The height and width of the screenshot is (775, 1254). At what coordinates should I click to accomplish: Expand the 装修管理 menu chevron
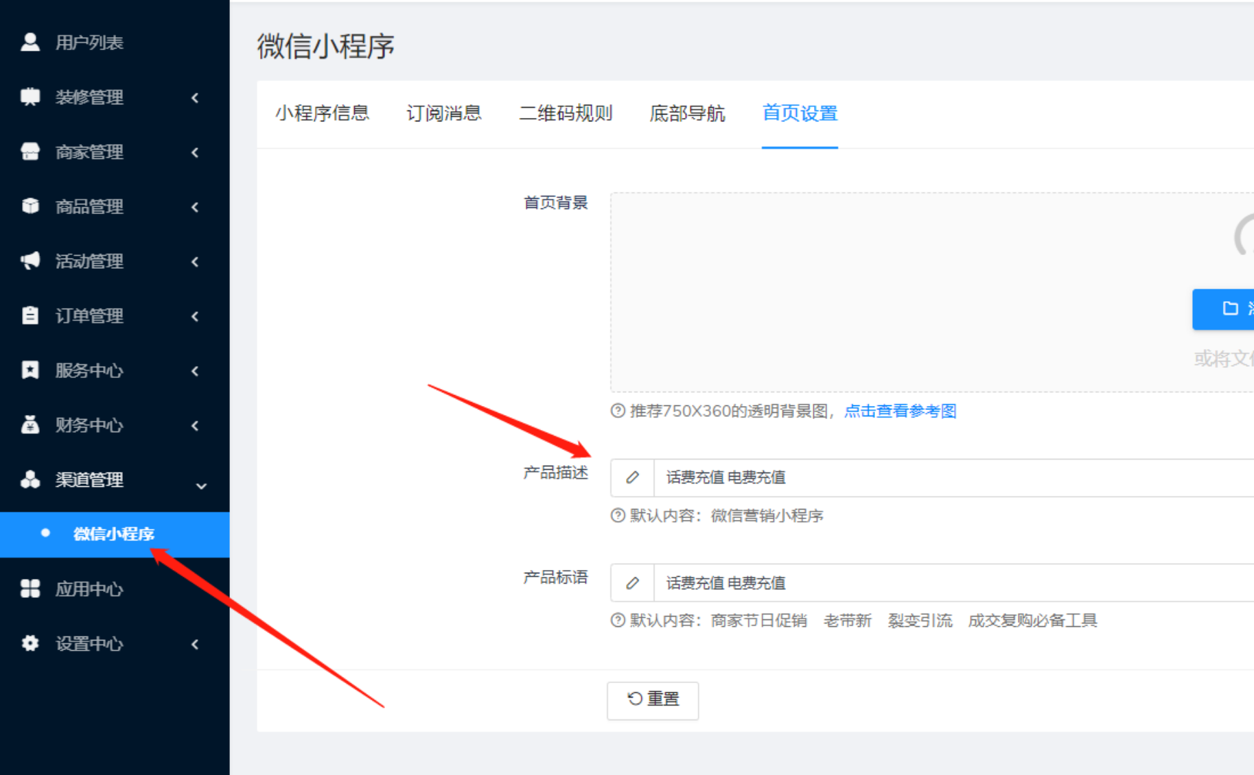(x=195, y=97)
